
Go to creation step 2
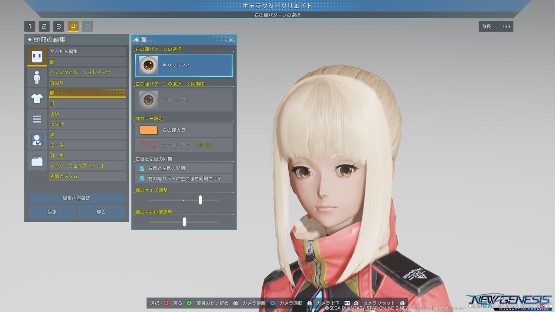(x=44, y=26)
